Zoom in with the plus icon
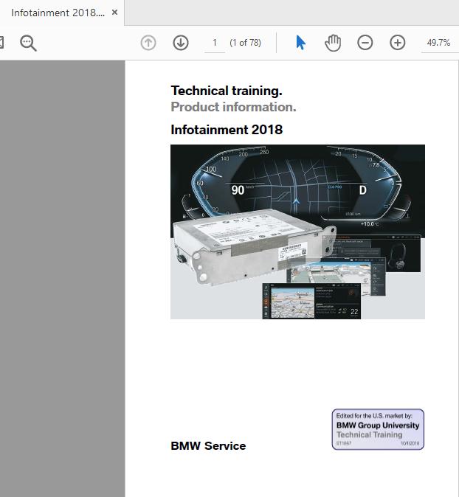 coord(398,43)
